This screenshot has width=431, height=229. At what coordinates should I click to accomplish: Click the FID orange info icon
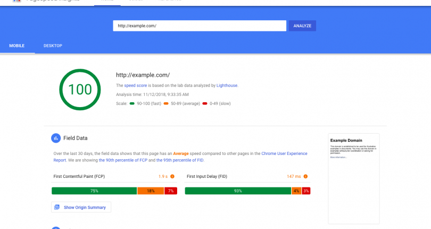pyautogui.click(x=305, y=176)
